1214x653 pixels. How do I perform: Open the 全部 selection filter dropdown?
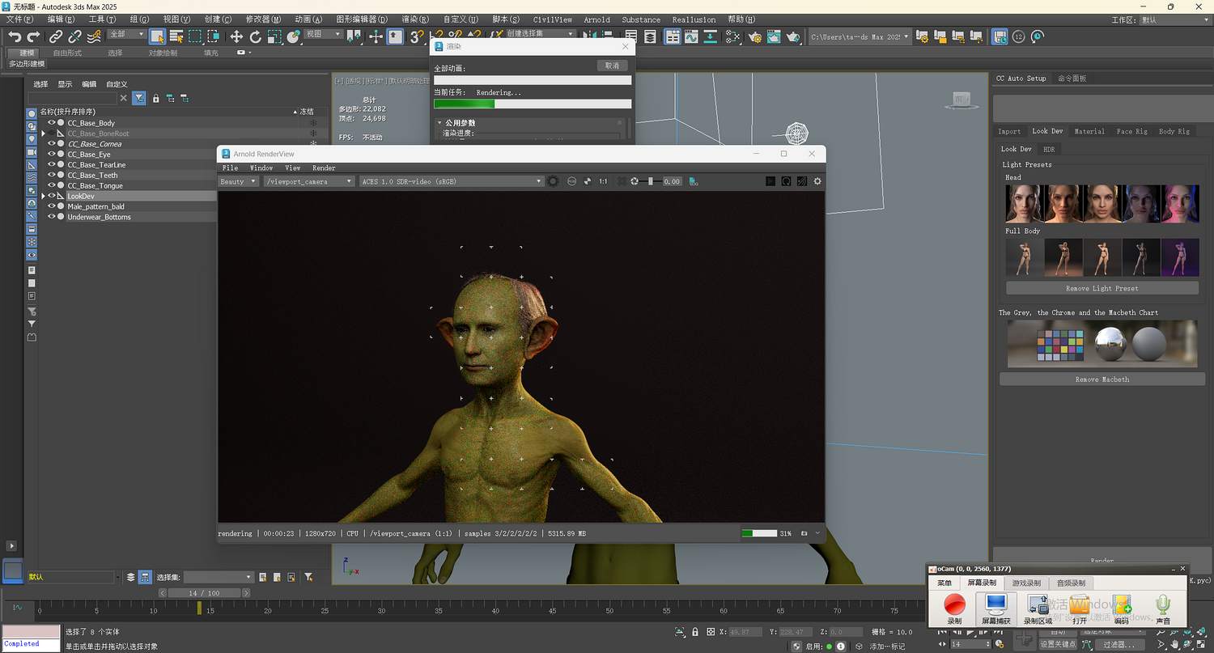(127, 35)
